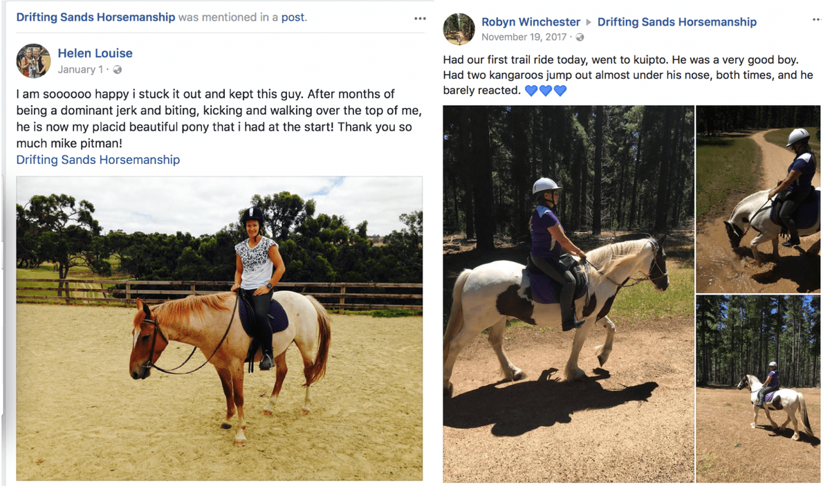This screenshot has height=491, width=830.
Task: Open the left post's three-dot options menu
Action: pos(420,18)
